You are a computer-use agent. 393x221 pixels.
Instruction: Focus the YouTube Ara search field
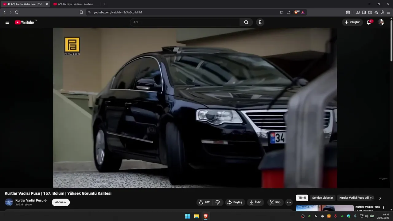click(x=185, y=22)
